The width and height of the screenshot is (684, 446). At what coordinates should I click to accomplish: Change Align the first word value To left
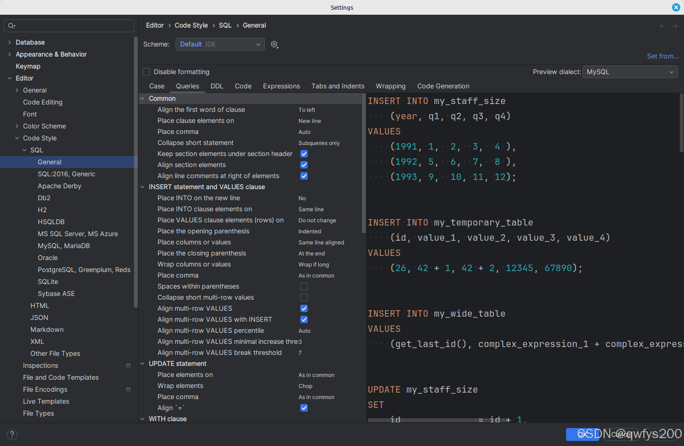[307, 110]
